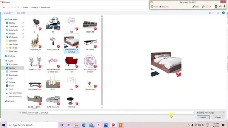Open the Help question mark icon
Viewport: 228px width, 128px height.
[x=223, y=13]
